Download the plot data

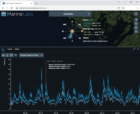point(7,55)
